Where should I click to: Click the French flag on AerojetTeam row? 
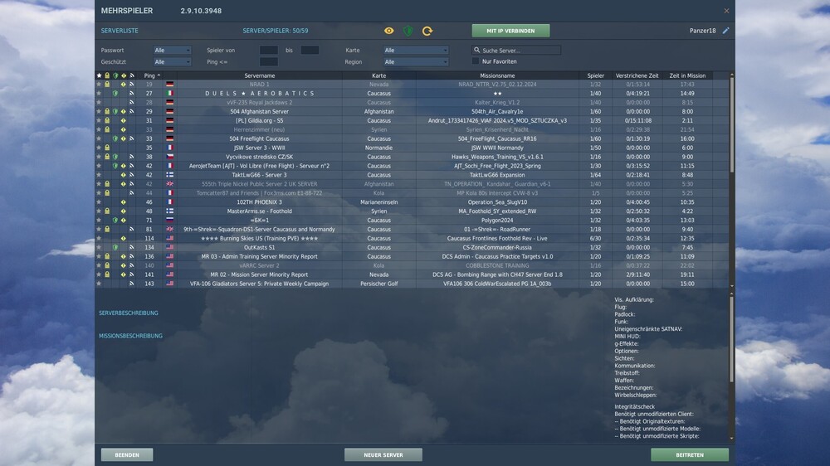click(169, 166)
